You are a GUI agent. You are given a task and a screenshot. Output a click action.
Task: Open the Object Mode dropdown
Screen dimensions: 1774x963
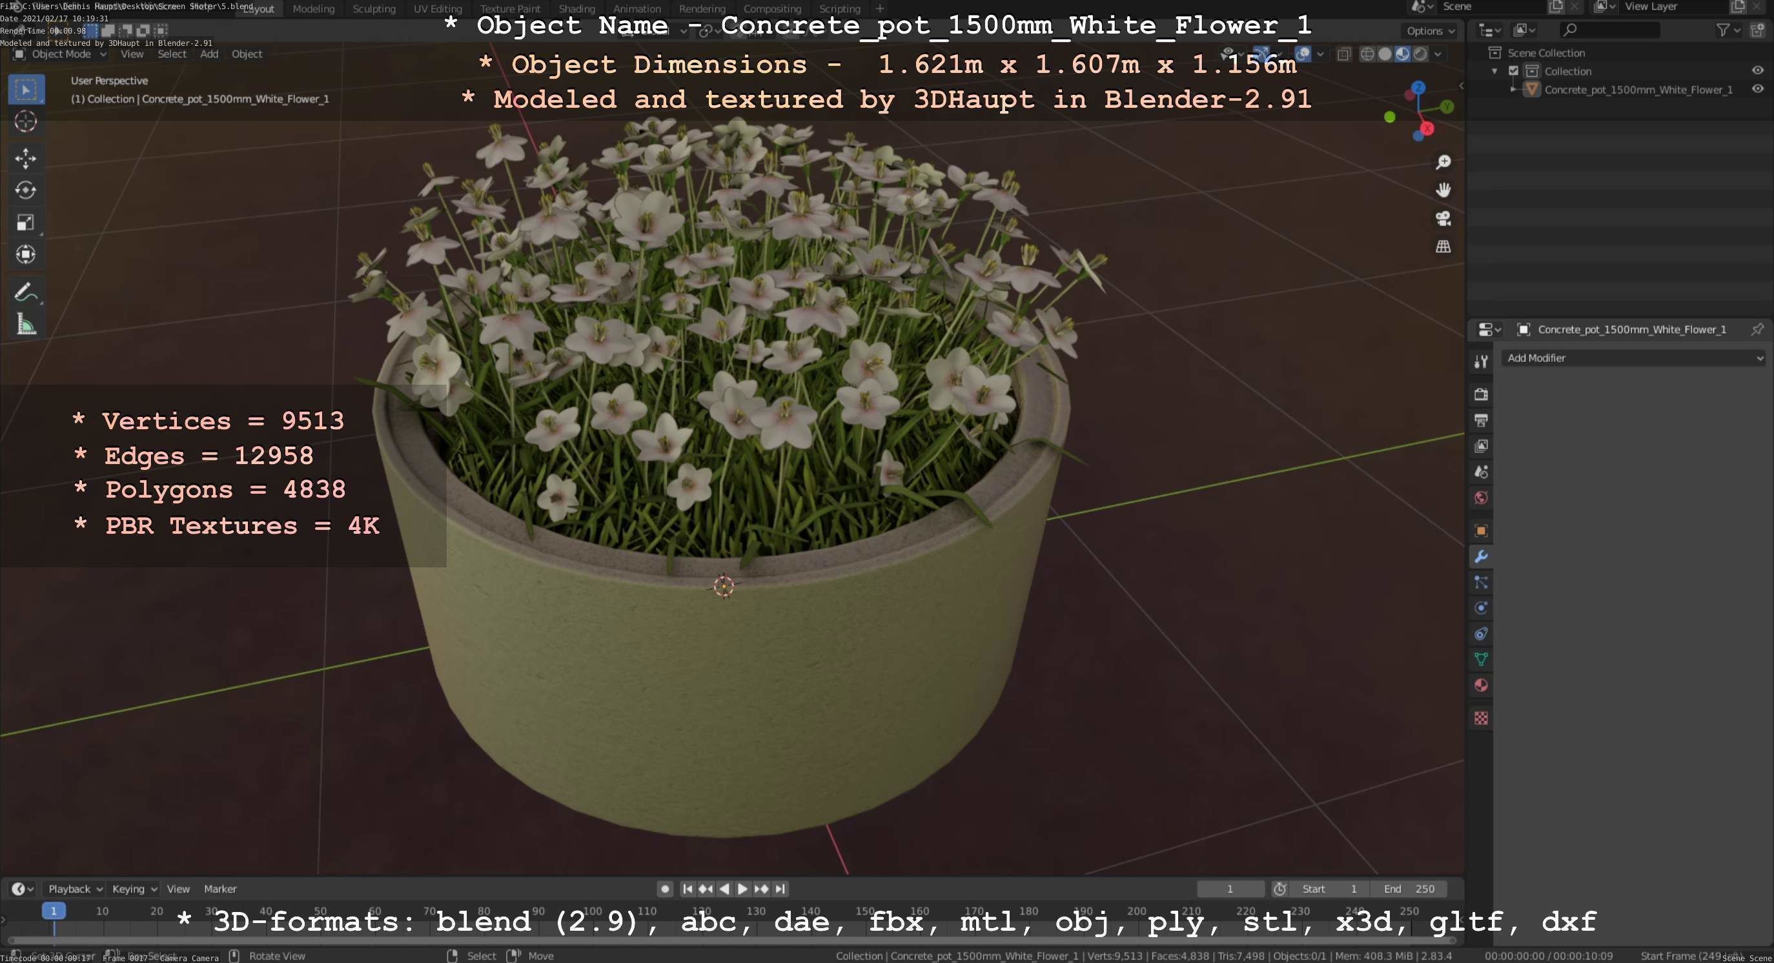coord(60,54)
